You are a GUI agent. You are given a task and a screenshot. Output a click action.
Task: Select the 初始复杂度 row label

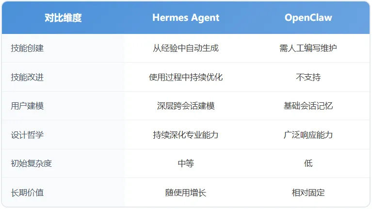click(x=32, y=163)
